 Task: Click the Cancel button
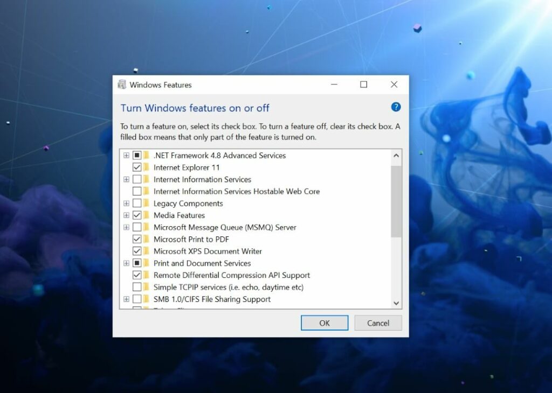click(378, 323)
